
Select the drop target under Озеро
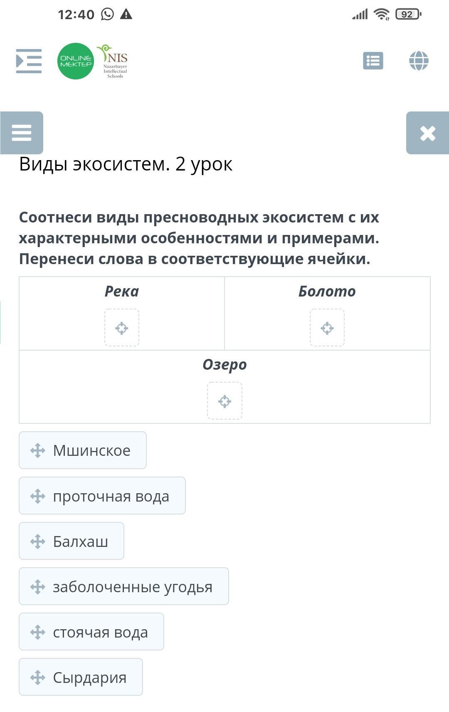click(x=224, y=401)
